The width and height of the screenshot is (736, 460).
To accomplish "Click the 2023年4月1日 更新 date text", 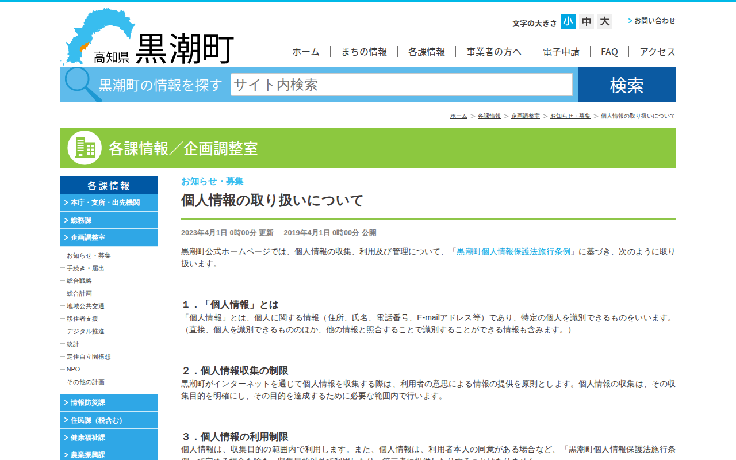I will [x=227, y=233].
